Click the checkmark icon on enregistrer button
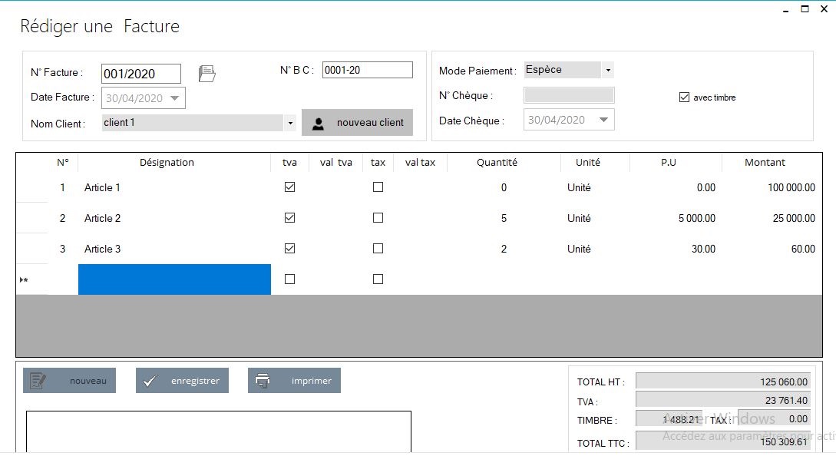Screen dimensions: 836x456 click(150, 381)
